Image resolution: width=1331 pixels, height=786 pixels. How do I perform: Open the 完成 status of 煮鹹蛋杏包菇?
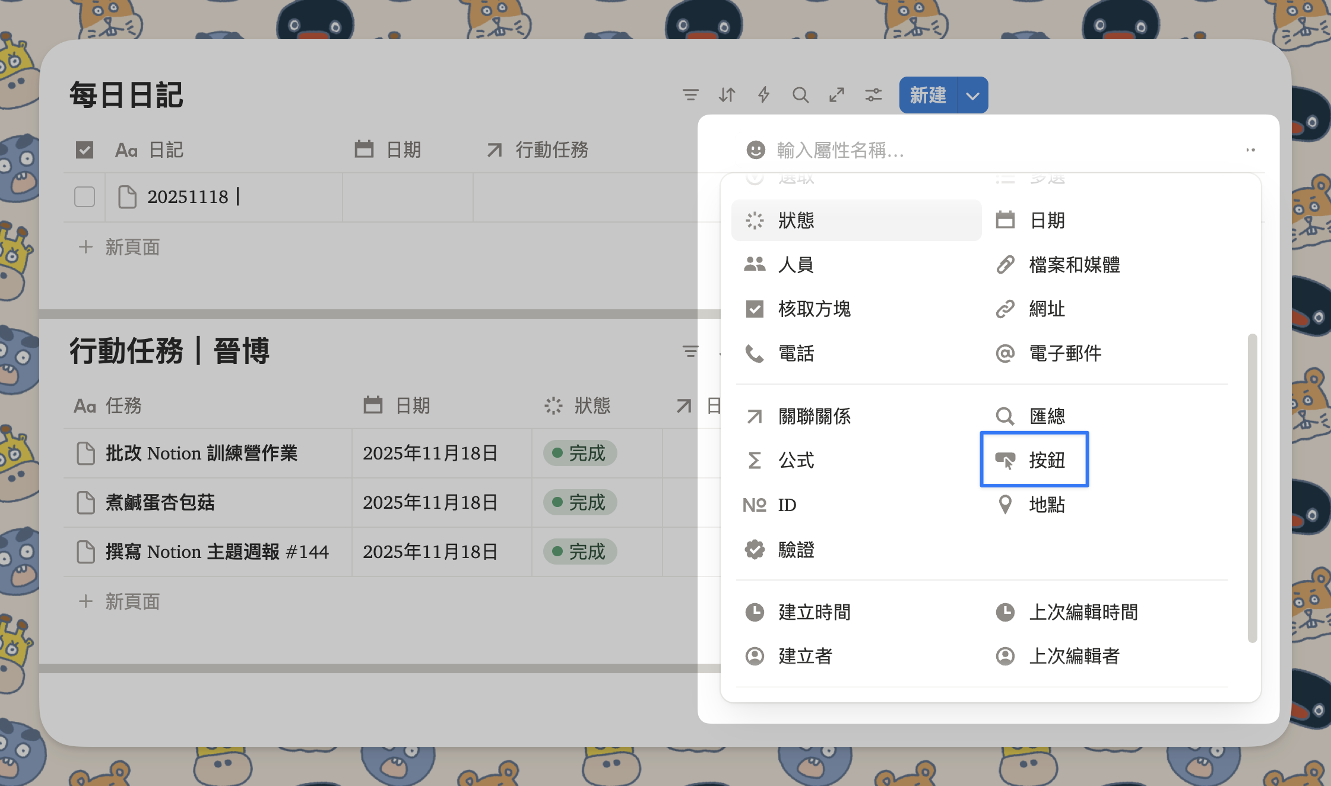579,502
